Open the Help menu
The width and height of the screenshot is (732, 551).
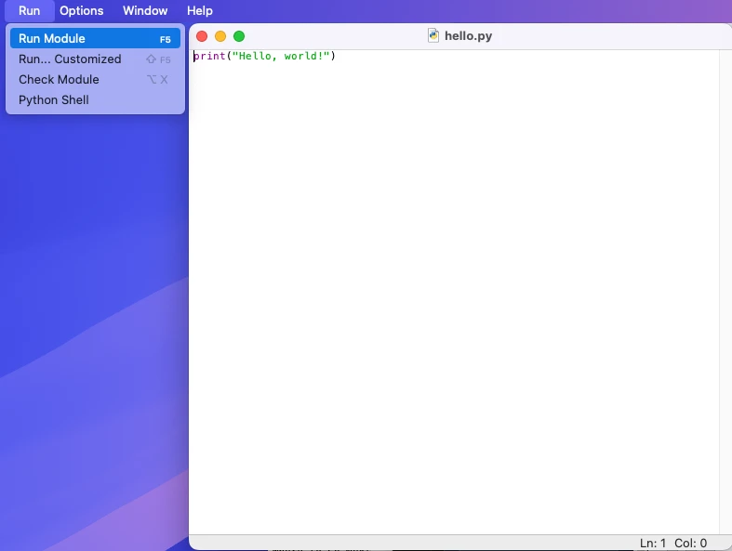click(200, 11)
